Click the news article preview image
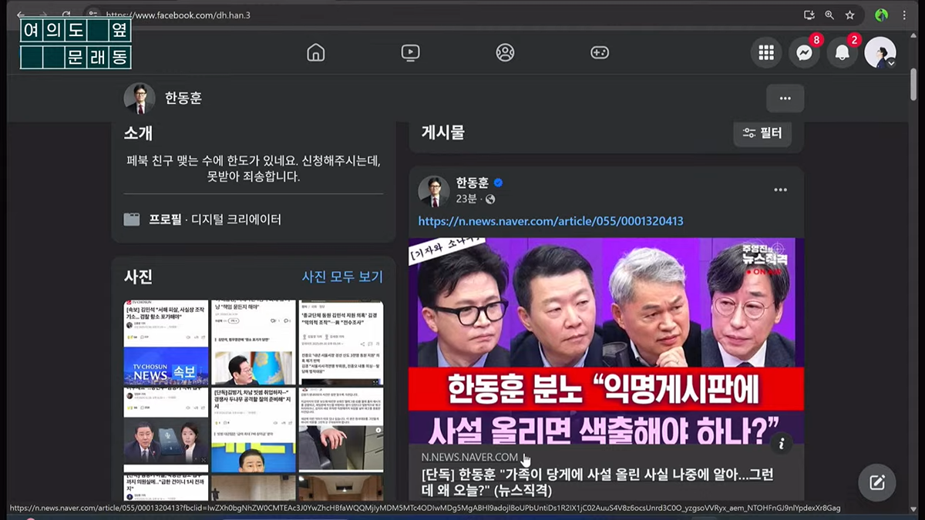This screenshot has height=520, width=925. point(606,339)
